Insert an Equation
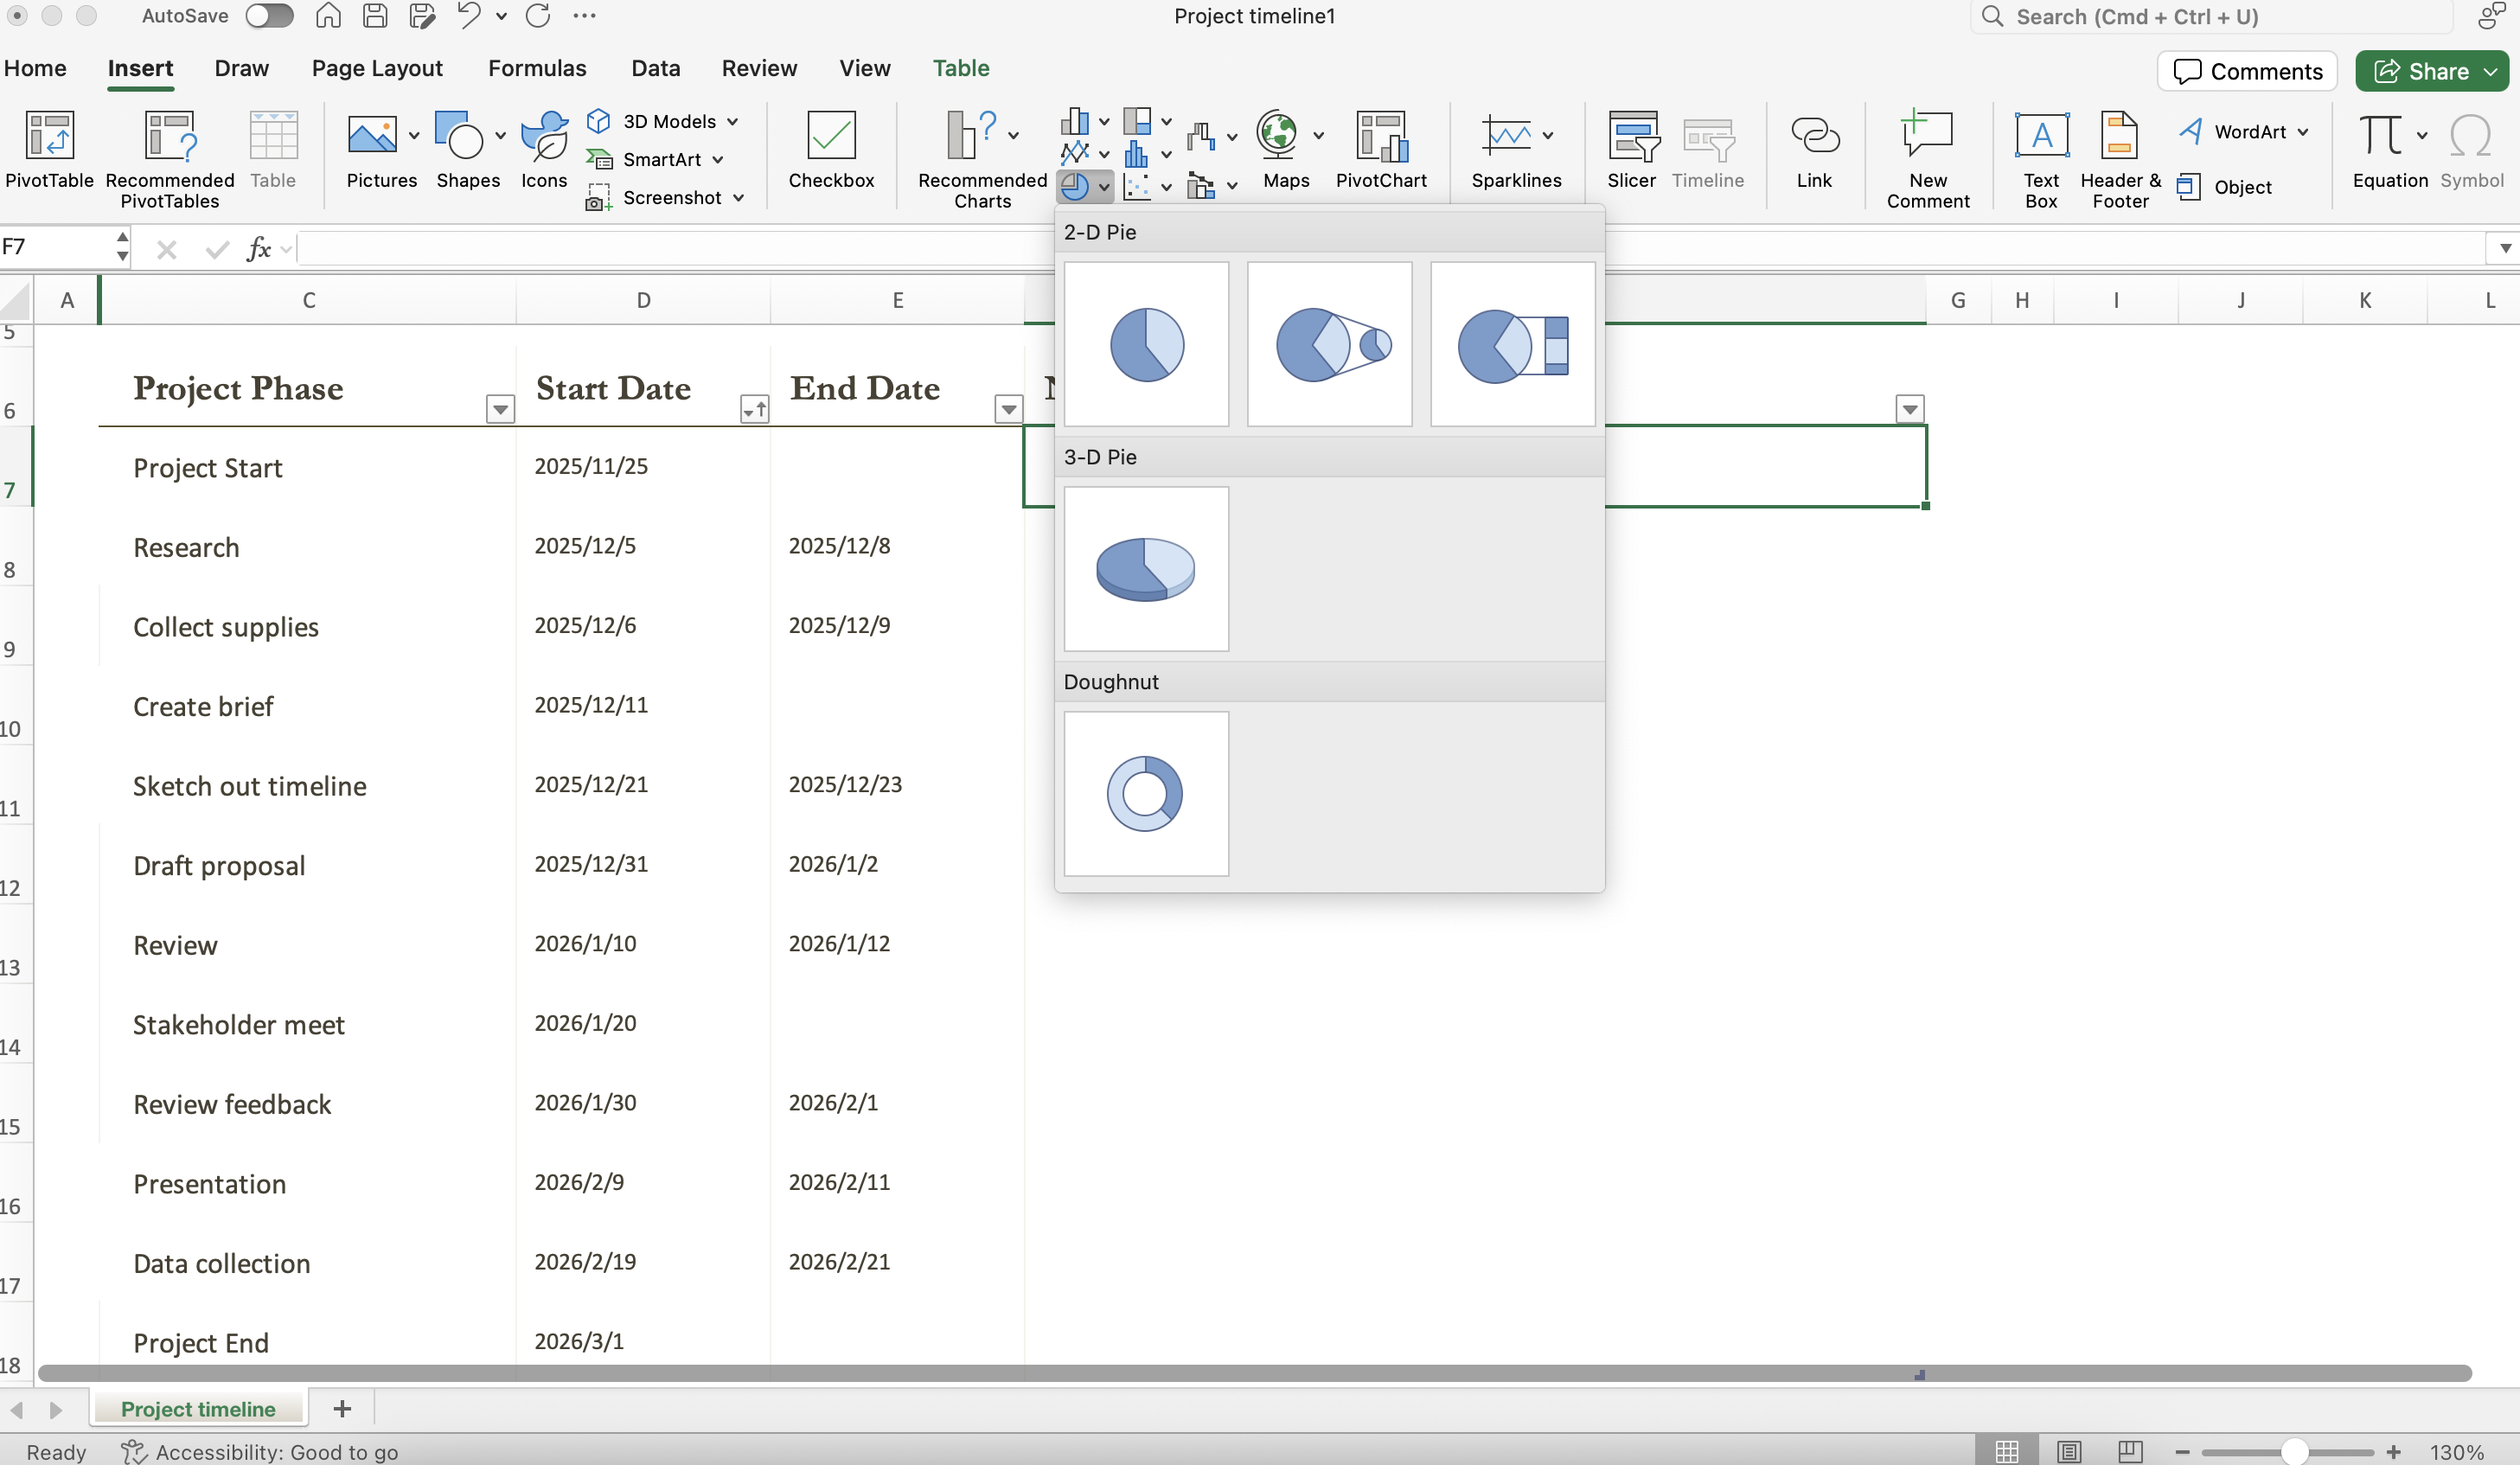 click(2389, 149)
